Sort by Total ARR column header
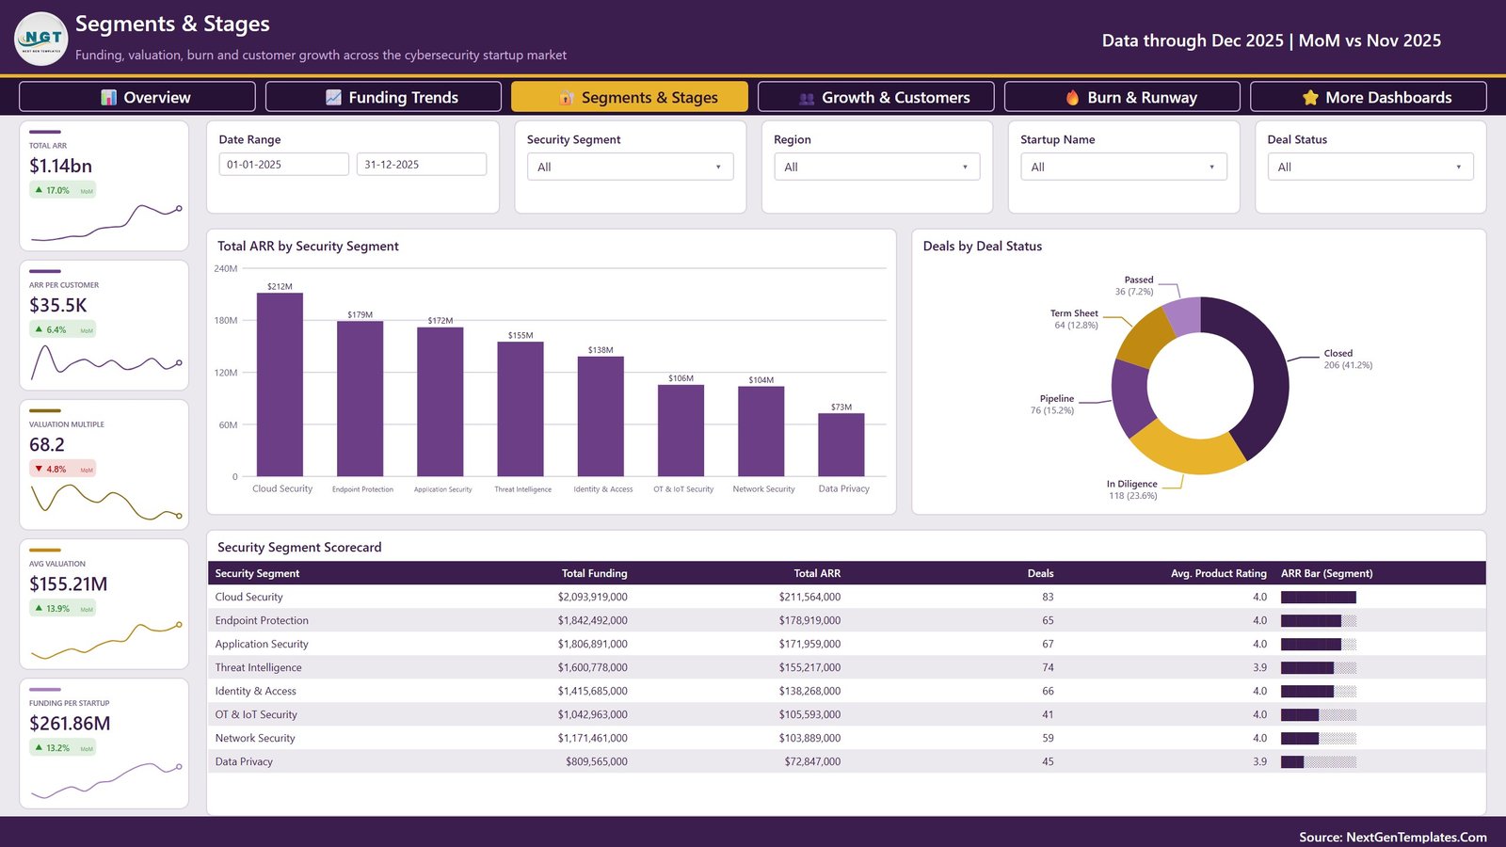This screenshot has width=1506, height=847. coord(817,573)
